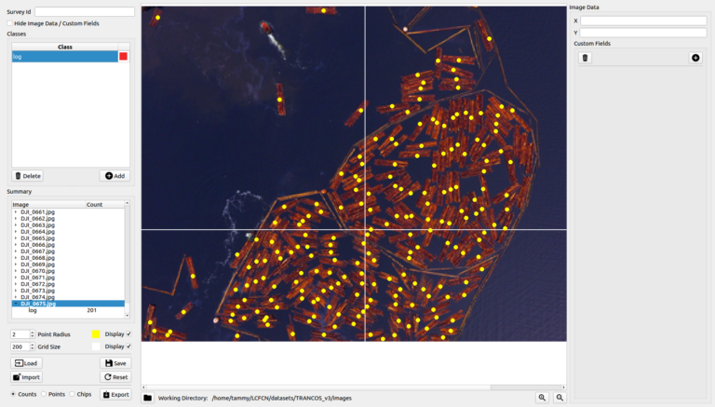The image size is (715, 407).
Task: Zoom out using the magnifier minus icon
Action: click(x=560, y=398)
